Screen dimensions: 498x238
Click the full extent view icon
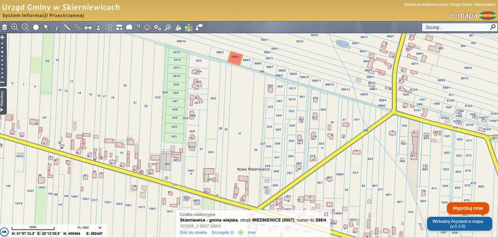click(x=36, y=27)
